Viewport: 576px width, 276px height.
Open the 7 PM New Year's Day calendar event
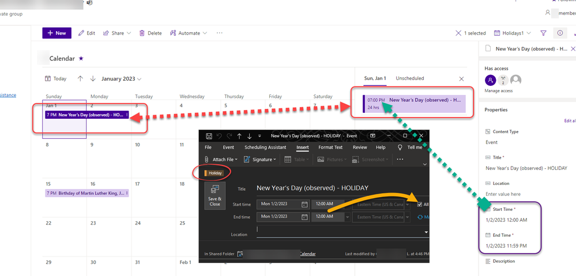point(87,115)
